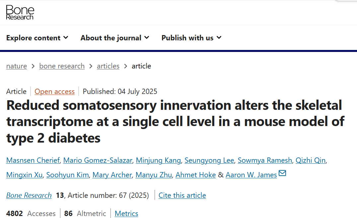
Task: Open Sowmya Ramesh author info
Action: click(265, 160)
